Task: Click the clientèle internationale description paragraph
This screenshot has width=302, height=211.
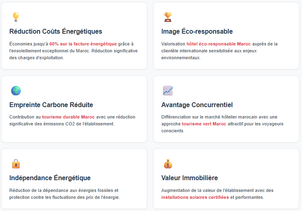Action: click(x=219, y=51)
